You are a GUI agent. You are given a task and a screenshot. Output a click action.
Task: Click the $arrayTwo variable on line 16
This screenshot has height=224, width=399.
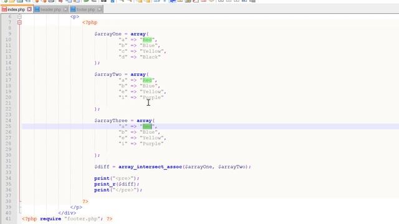(108, 75)
